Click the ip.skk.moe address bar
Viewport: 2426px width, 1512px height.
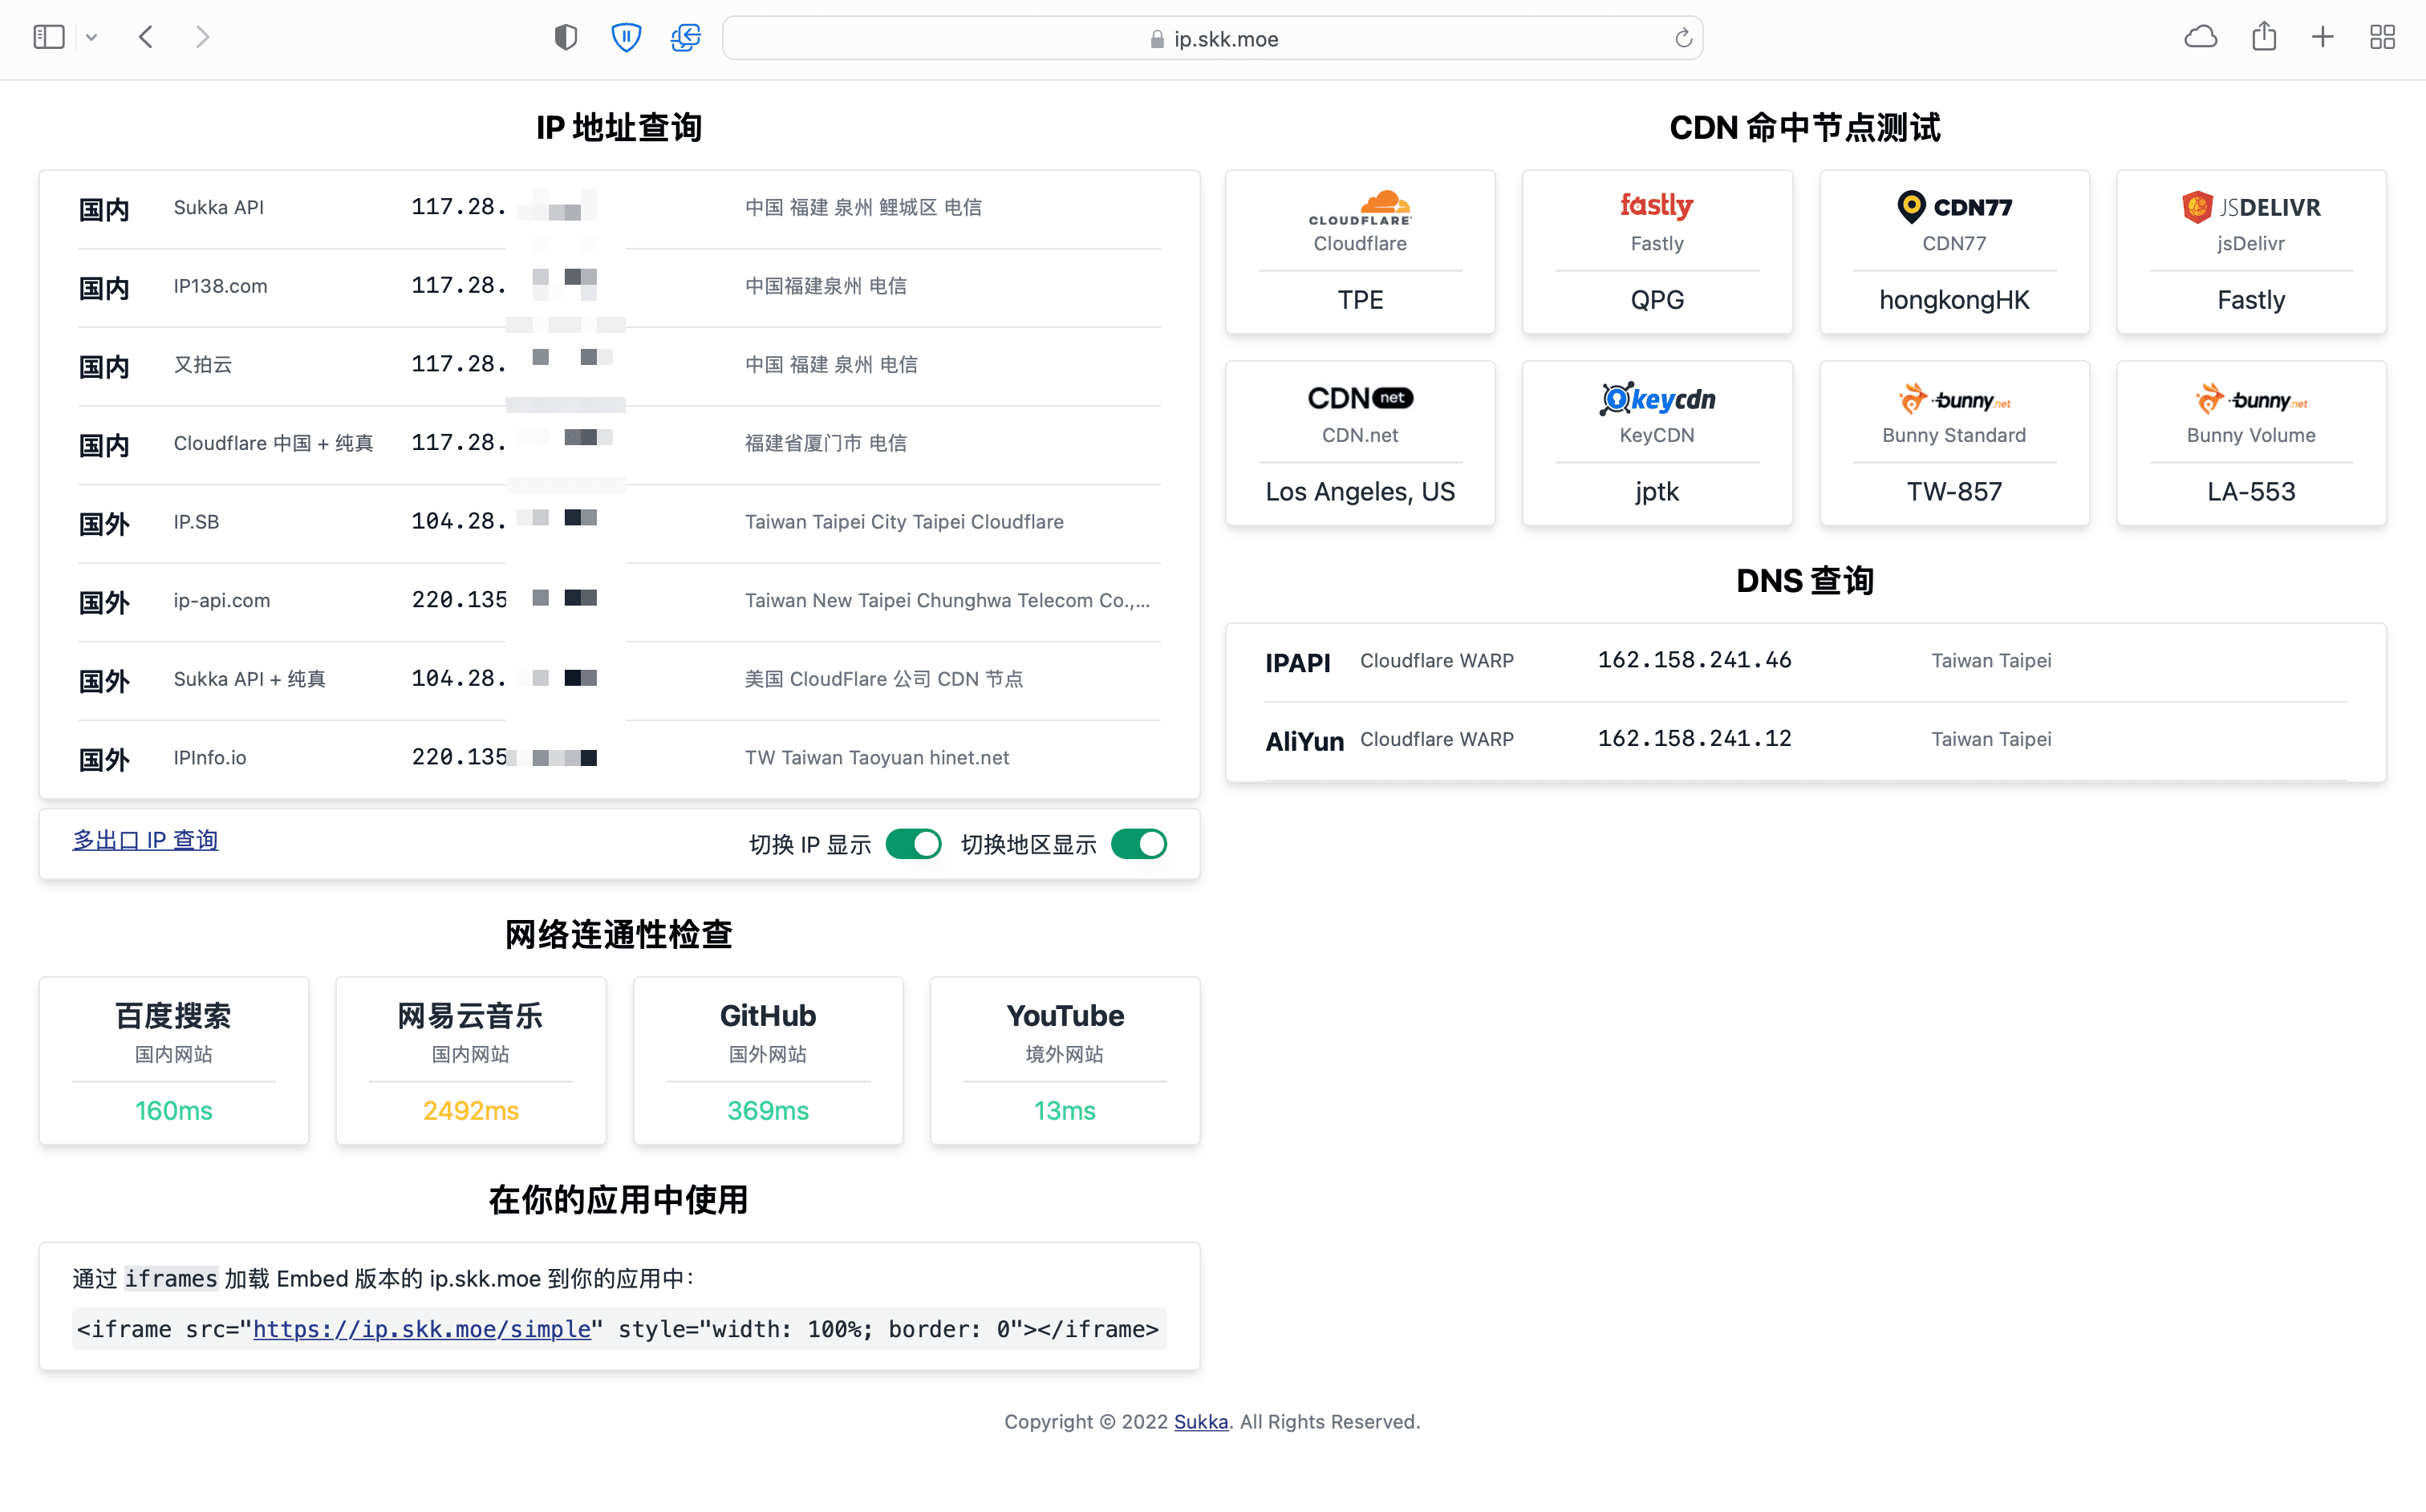1212,38
